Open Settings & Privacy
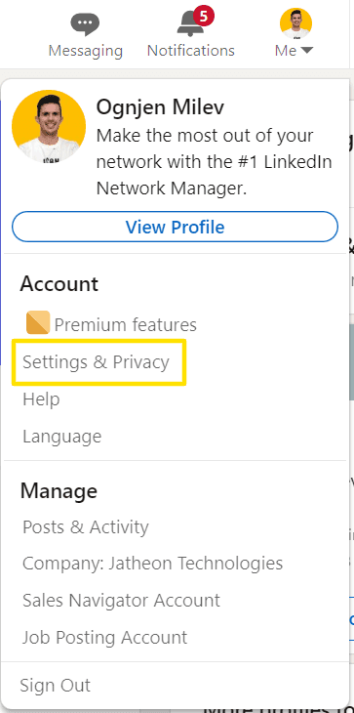 click(x=96, y=362)
